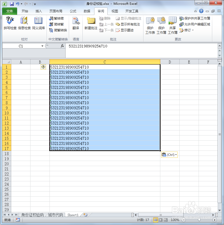
Task: Switch to Page Layout view
Action: (x=161, y=220)
